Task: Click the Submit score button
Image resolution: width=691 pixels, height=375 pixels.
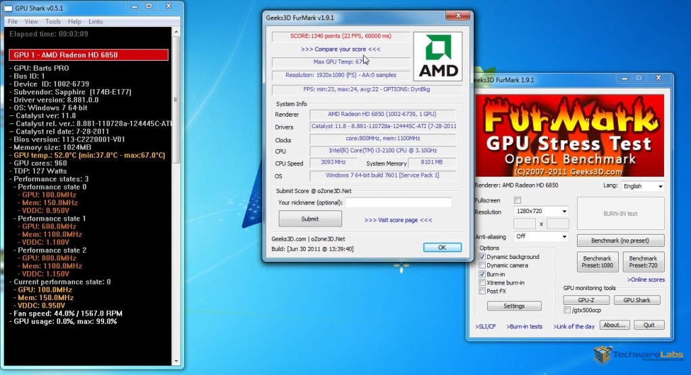Action: coord(310,219)
